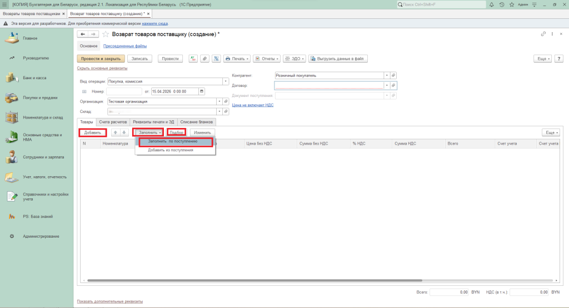Move row down arrow button
Image resolution: width=569 pixels, height=308 pixels.
coord(124,133)
